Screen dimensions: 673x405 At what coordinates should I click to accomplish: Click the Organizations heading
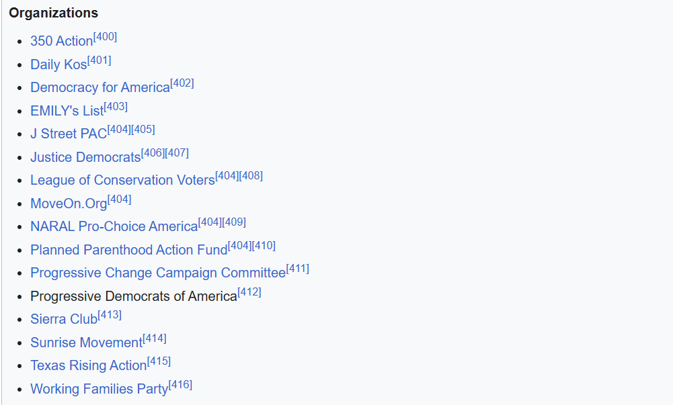coord(54,13)
